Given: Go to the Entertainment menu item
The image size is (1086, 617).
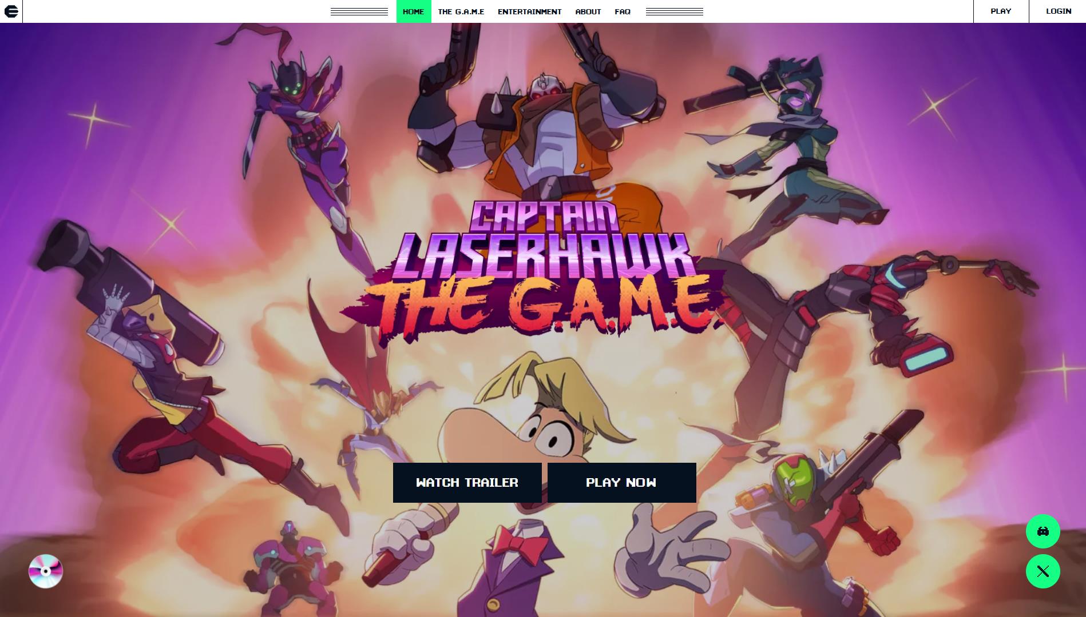Looking at the screenshot, I should coord(529,11).
